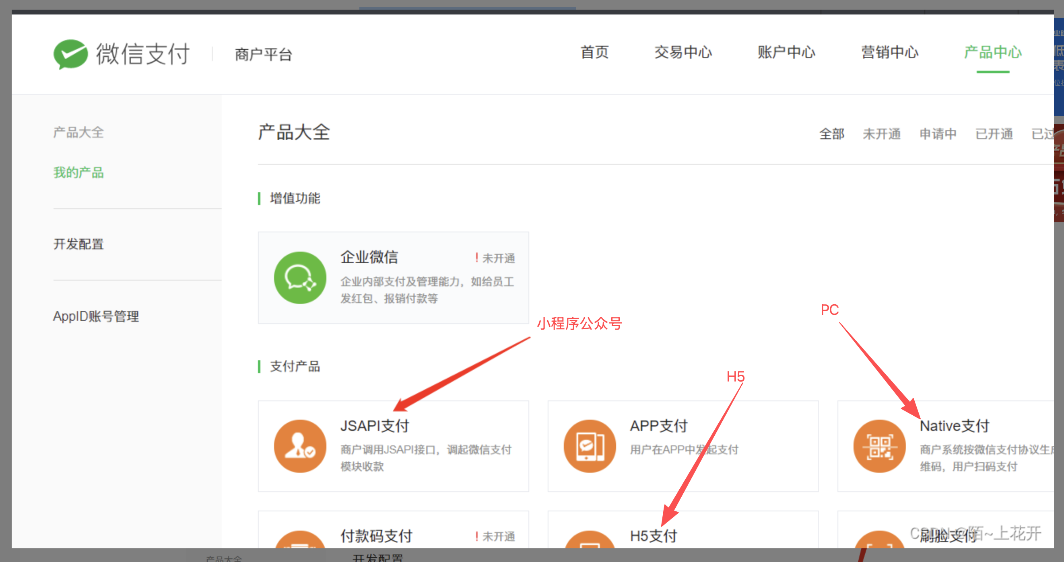Screen dimensions: 1064x562
Task: Click the JSAPI支付 orange user icon
Action: pyautogui.click(x=300, y=446)
